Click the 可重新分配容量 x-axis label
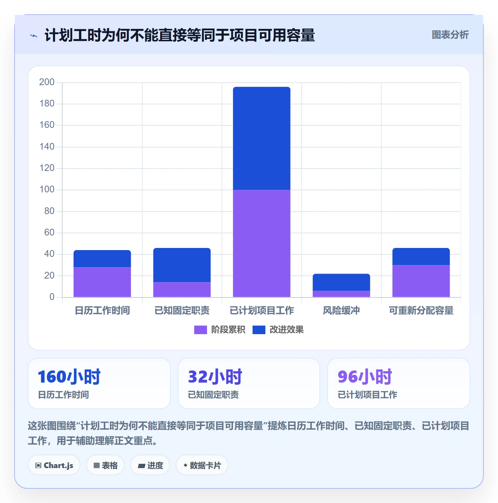This screenshot has width=498, height=503. coord(421,311)
